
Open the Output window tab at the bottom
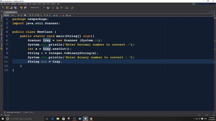pos(7,115)
